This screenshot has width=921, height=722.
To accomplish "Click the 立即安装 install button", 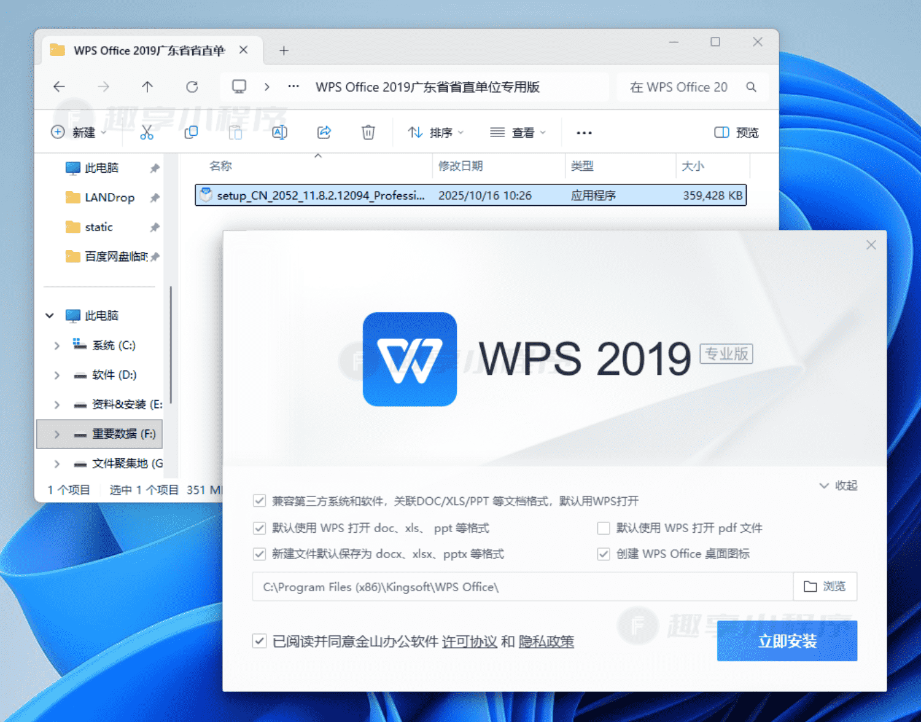I will 787,641.
